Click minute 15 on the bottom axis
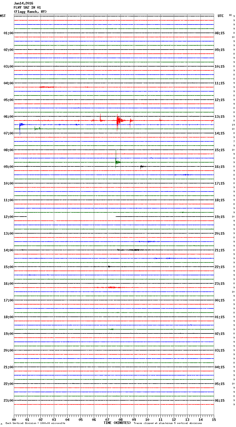The image size is (236, 427). [x=214, y=419]
